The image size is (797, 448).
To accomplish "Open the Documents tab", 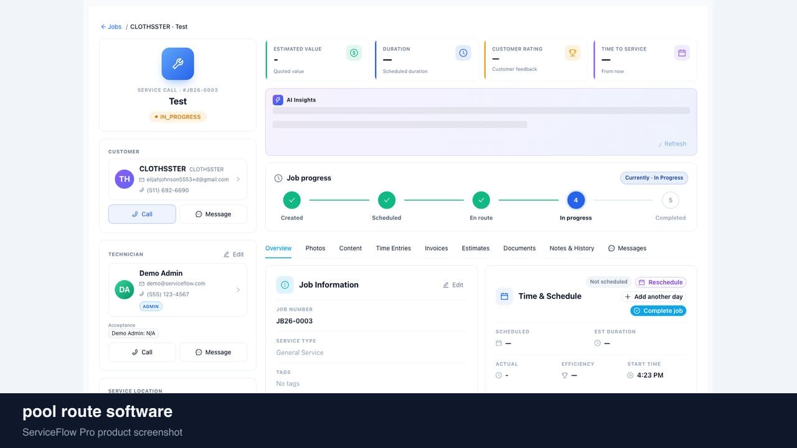I will click(x=519, y=248).
